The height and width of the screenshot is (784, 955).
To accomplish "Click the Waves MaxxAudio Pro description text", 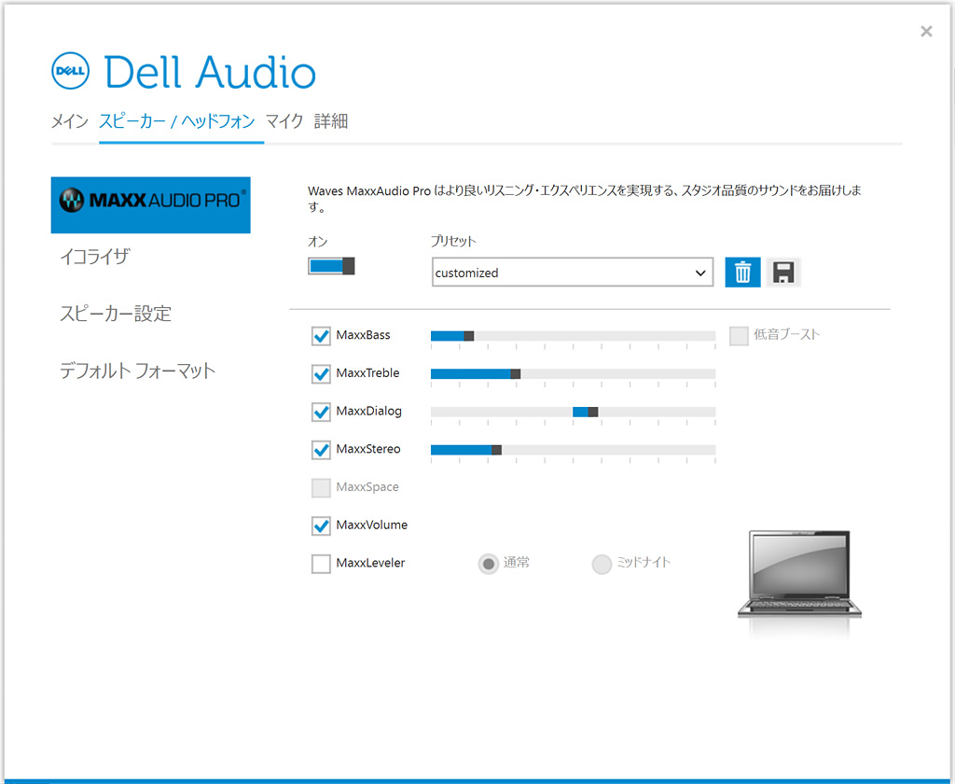I will 585,199.
